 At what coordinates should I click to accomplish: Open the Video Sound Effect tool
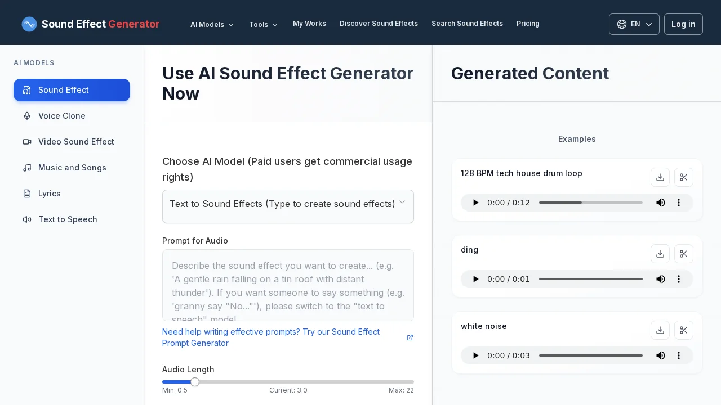click(x=76, y=142)
